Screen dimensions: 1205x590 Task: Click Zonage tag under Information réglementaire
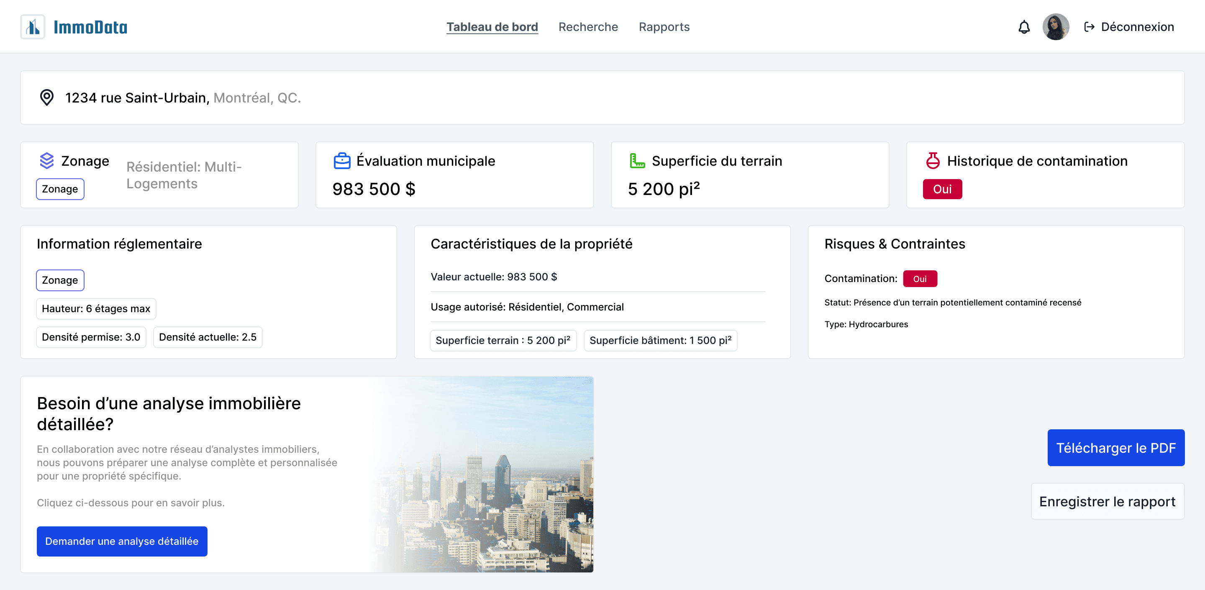click(x=60, y=280)
